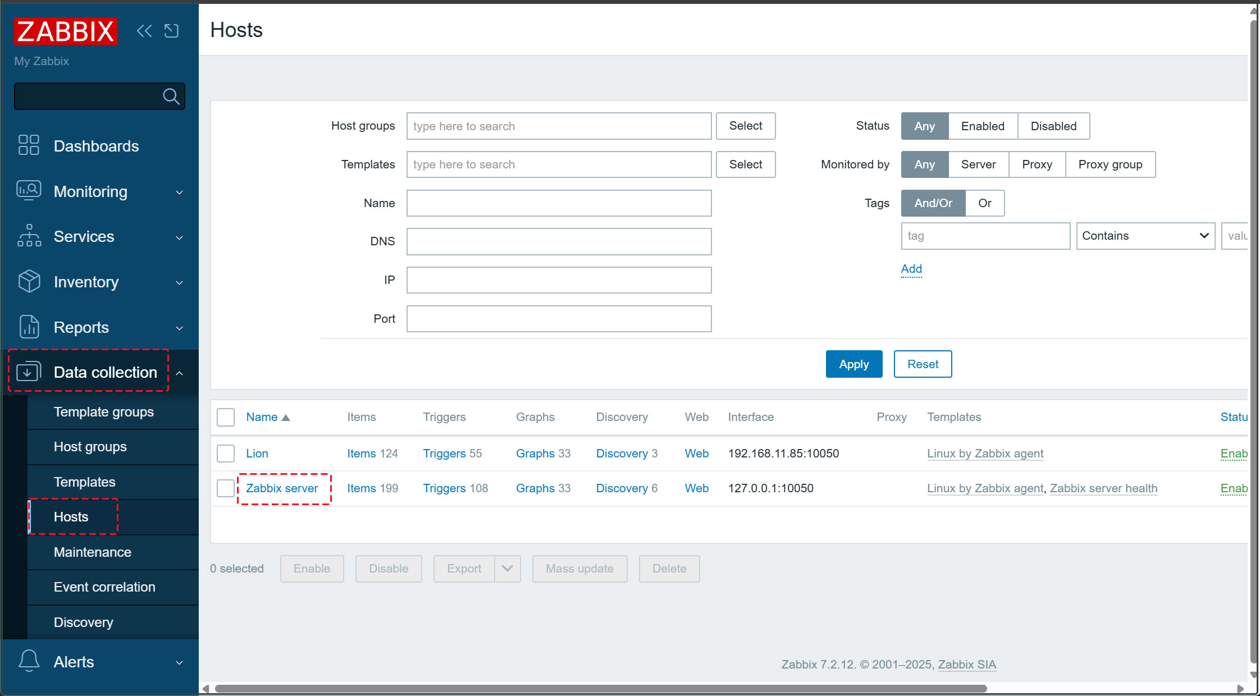The width and height of the screenshot is (1260, 696).
Task: Expand the Reports menu chevron
Action: point(180,328)
